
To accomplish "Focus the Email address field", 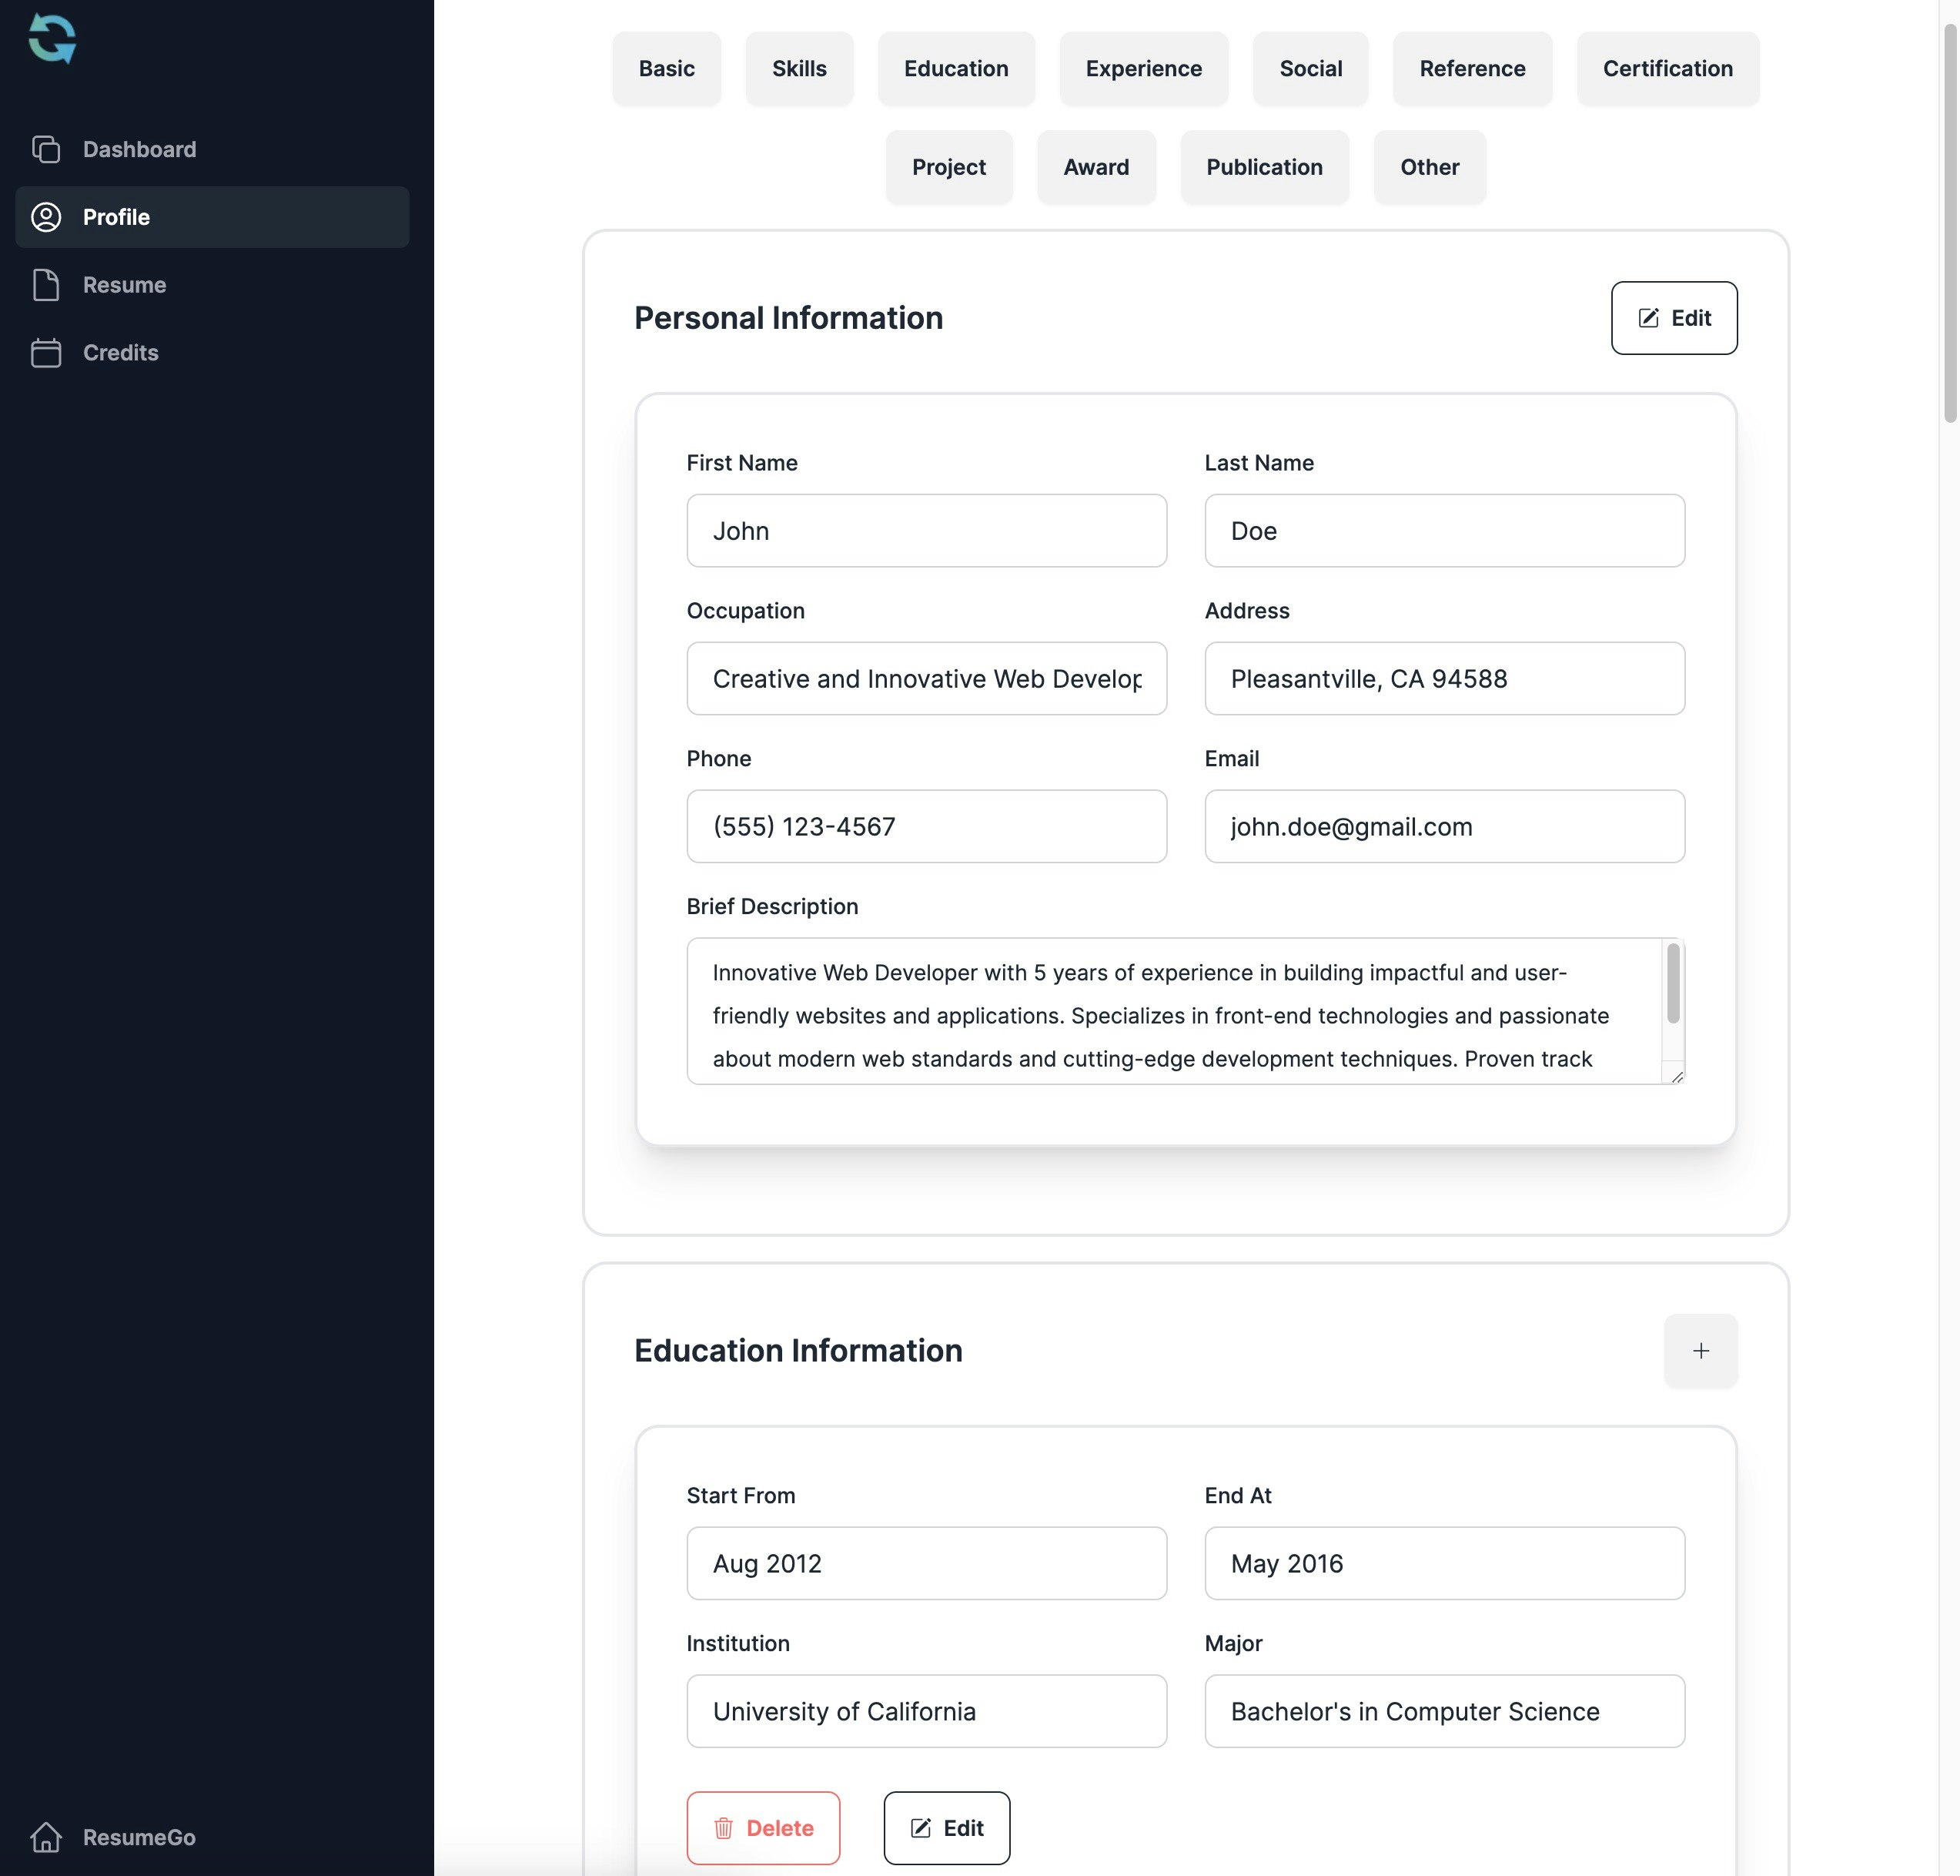I will (x=1443, y=827).
